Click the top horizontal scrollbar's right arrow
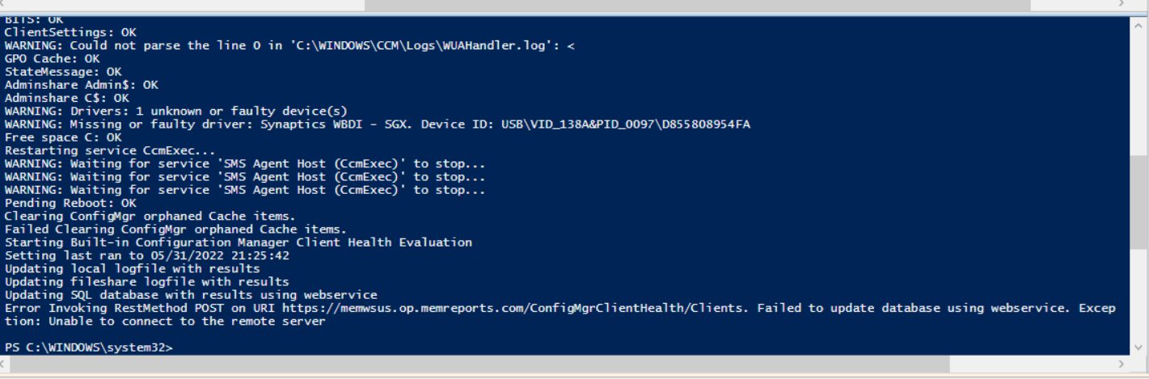 [1121, 4]
